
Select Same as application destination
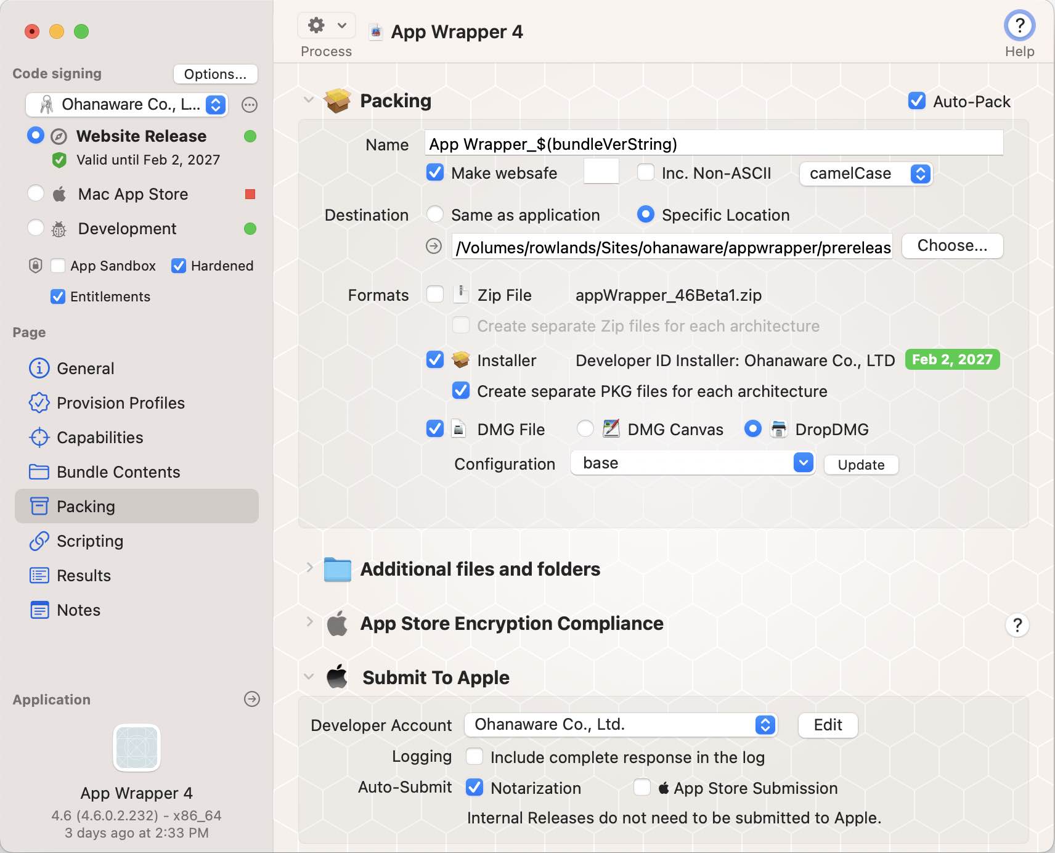[435, 214]
